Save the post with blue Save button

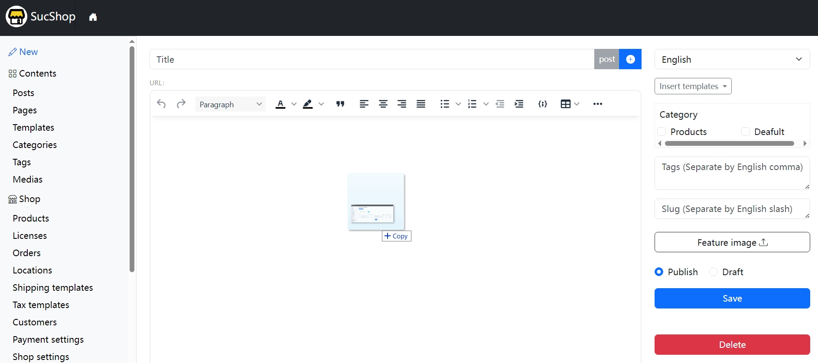[x=732, y=299]
